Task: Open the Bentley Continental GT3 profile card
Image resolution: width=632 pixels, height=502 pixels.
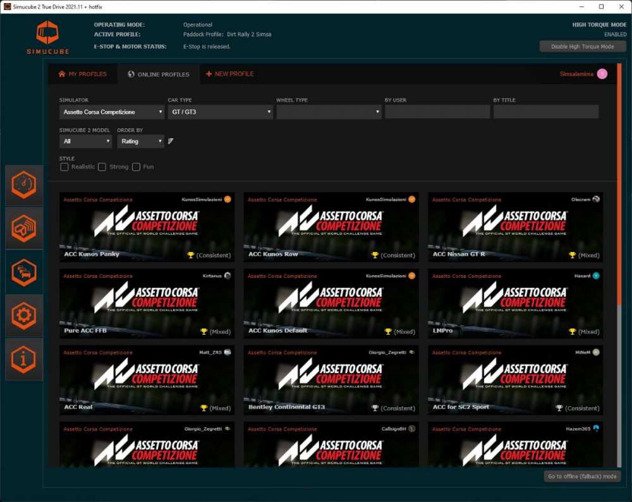Action: [331, 380]
